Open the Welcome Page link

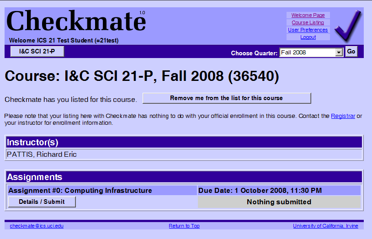(x=308, y=15)
